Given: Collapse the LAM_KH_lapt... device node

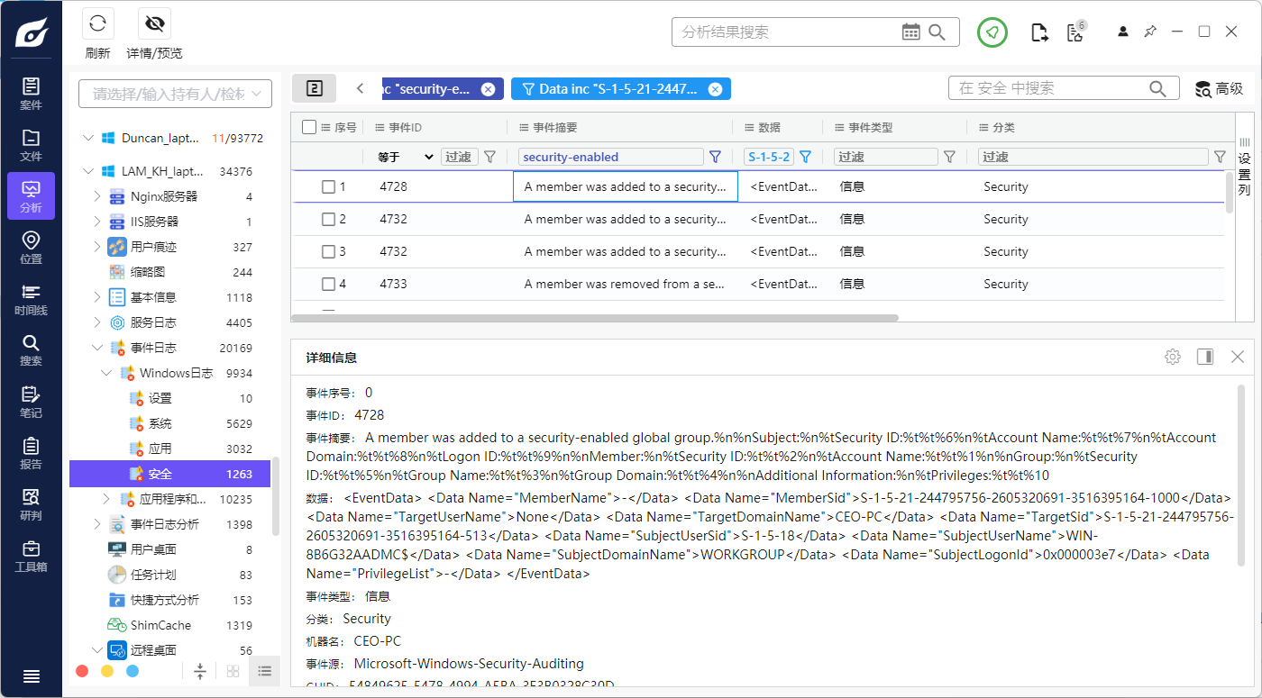Looking at the screenshot, I should coord(87,171).
